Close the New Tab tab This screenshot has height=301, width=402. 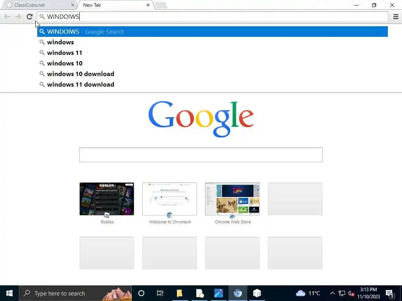(x=148, y=5)
